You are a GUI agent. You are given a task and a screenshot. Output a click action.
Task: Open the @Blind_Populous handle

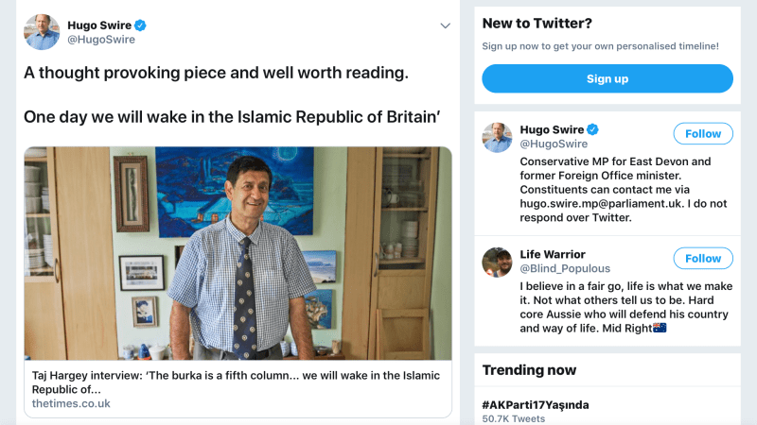565,269
